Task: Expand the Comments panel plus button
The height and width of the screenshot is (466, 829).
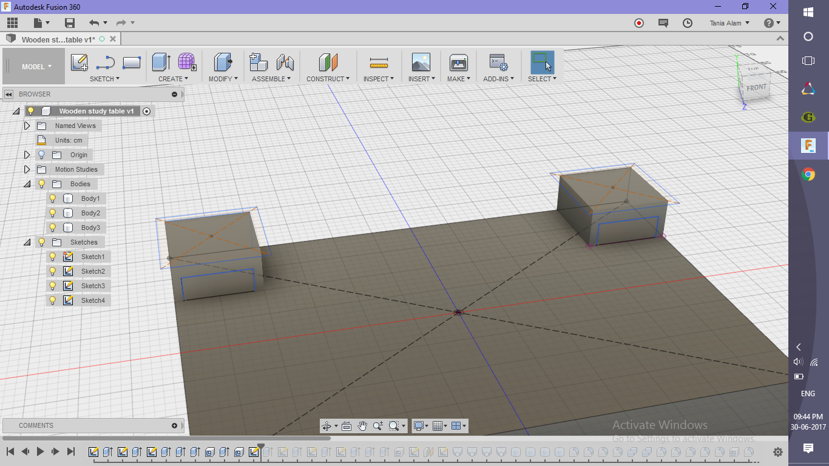Action: [175, 426]
